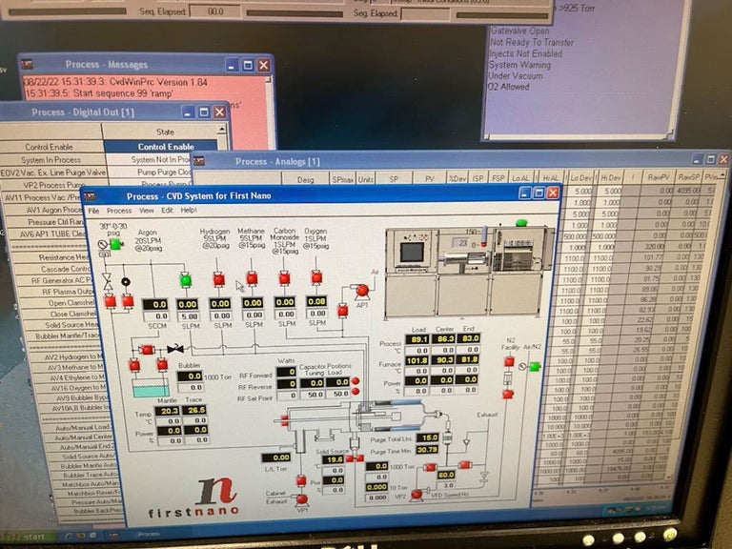Open the Help! menu
This screenshot has width=732, height=549.
coord(189,210)
